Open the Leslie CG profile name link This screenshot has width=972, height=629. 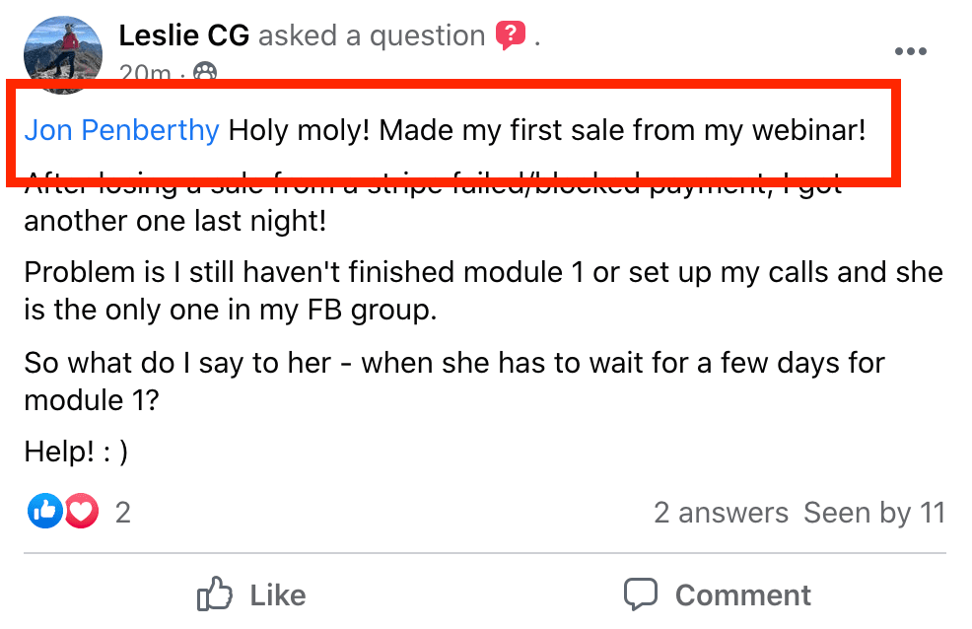[x=183, y=36]
